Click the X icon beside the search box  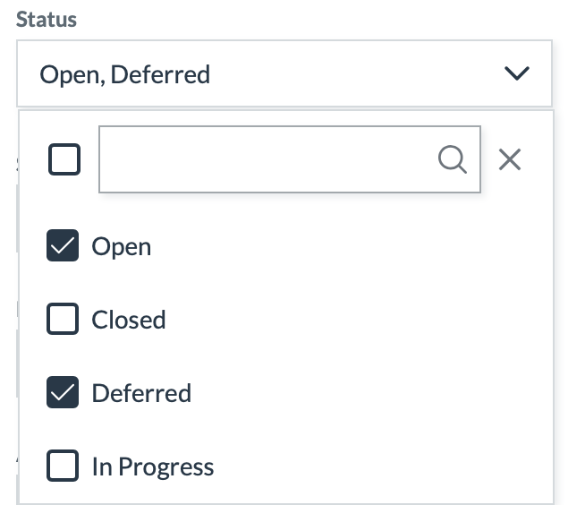click(x=510, y=159)
